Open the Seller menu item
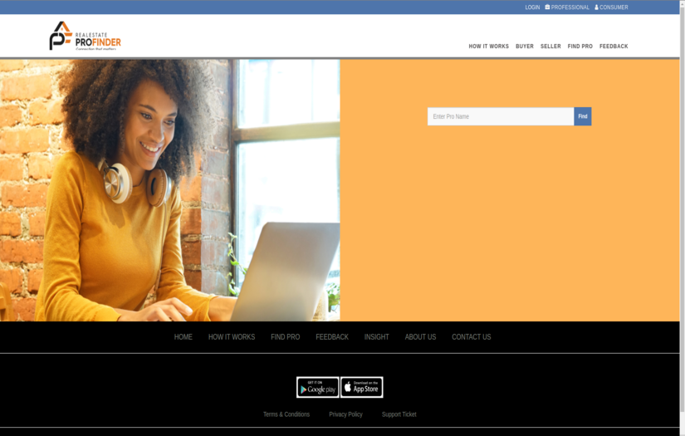This screenshot has height=436, width=685. (x=550, y=47)
